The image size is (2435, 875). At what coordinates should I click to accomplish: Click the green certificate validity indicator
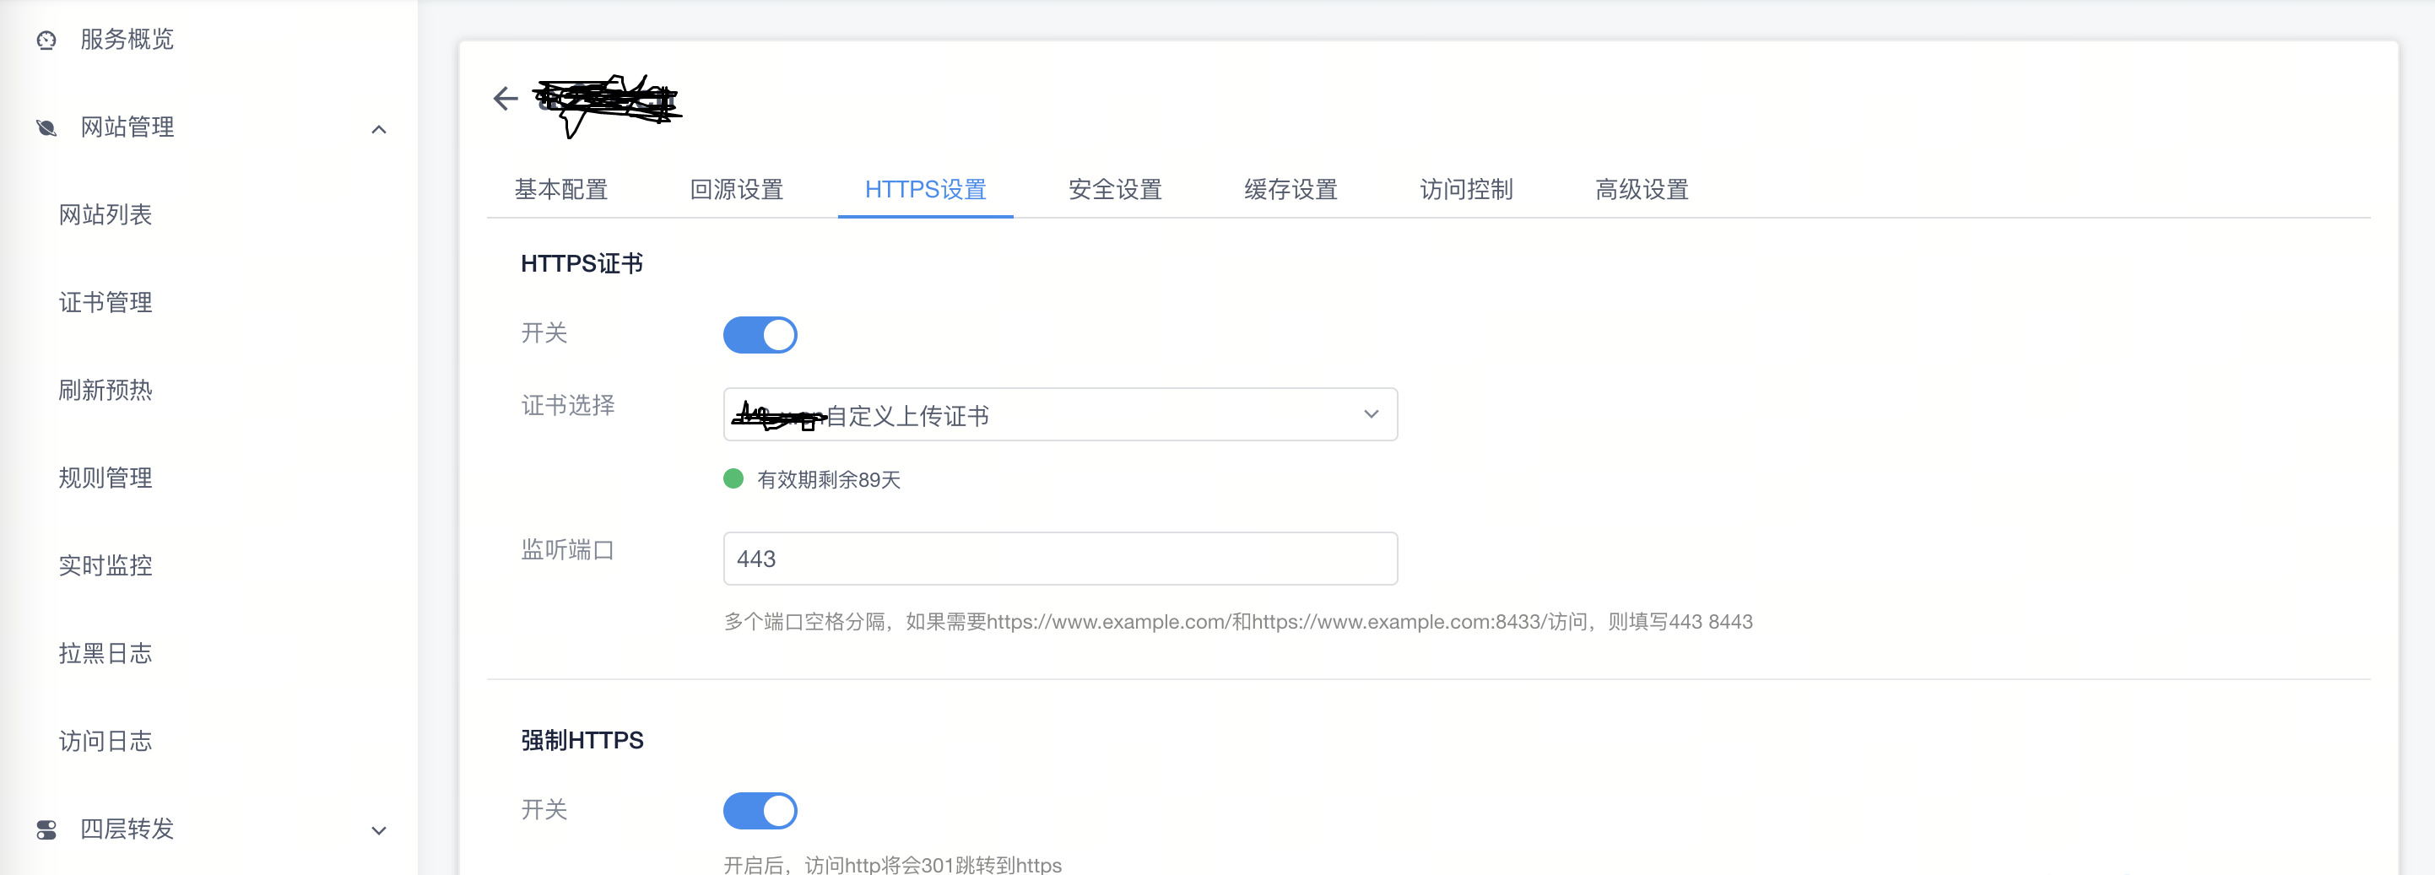point(735,479)
